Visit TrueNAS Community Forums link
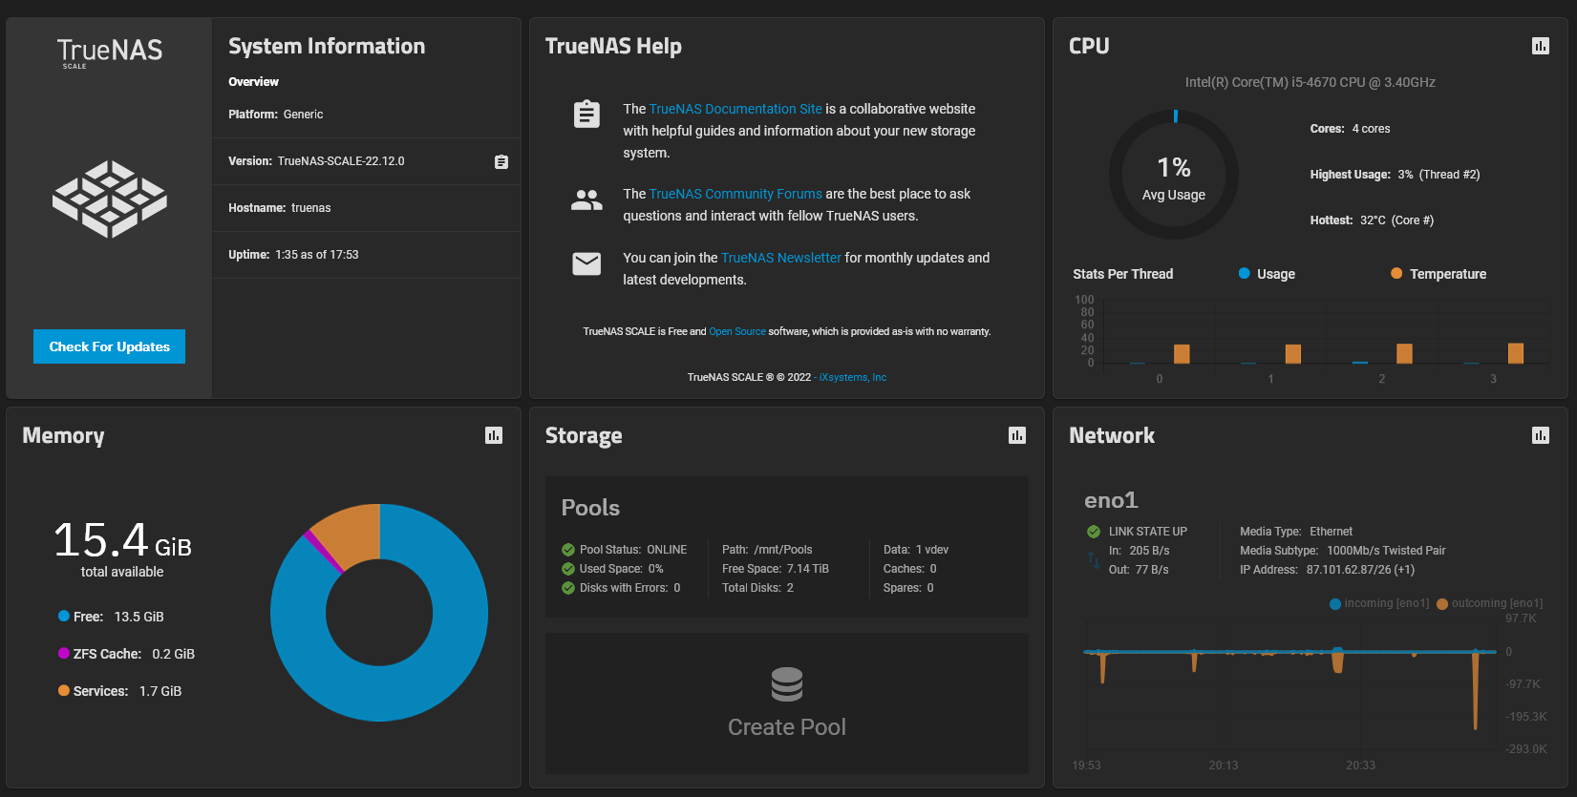This screenshot has height=797, width=1577. 735,194
